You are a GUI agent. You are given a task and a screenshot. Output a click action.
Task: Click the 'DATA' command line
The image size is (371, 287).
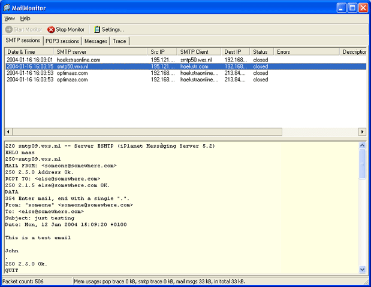(12, 192)
